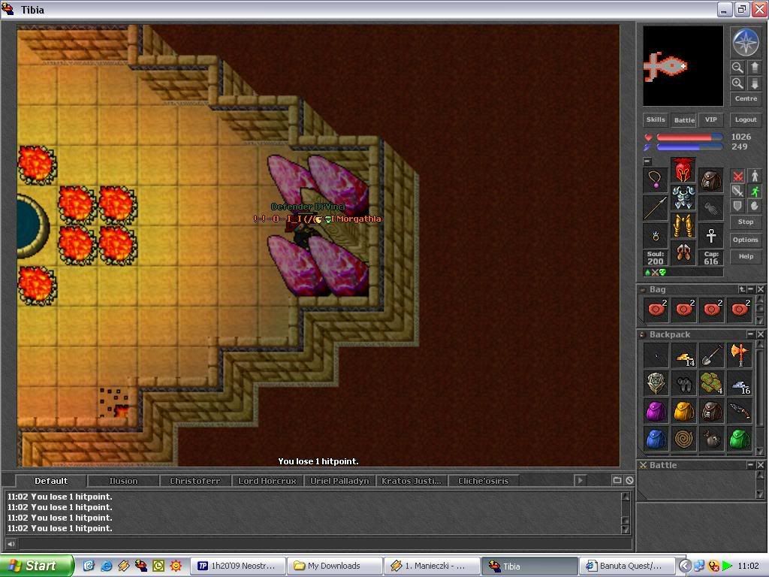Select the coiled rope item
Viewport: 769px width, 577px height.
pyautogui.click(x=683, y=439)
